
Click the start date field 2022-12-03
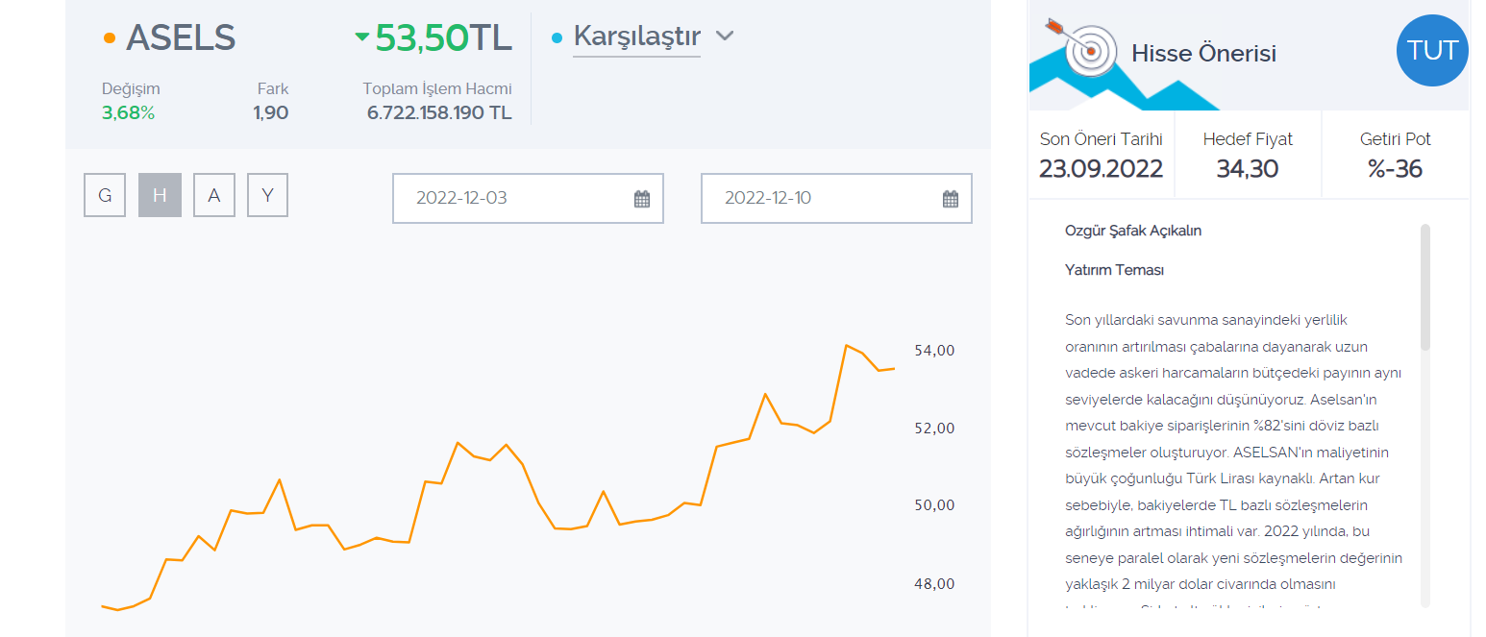(528, 198)
